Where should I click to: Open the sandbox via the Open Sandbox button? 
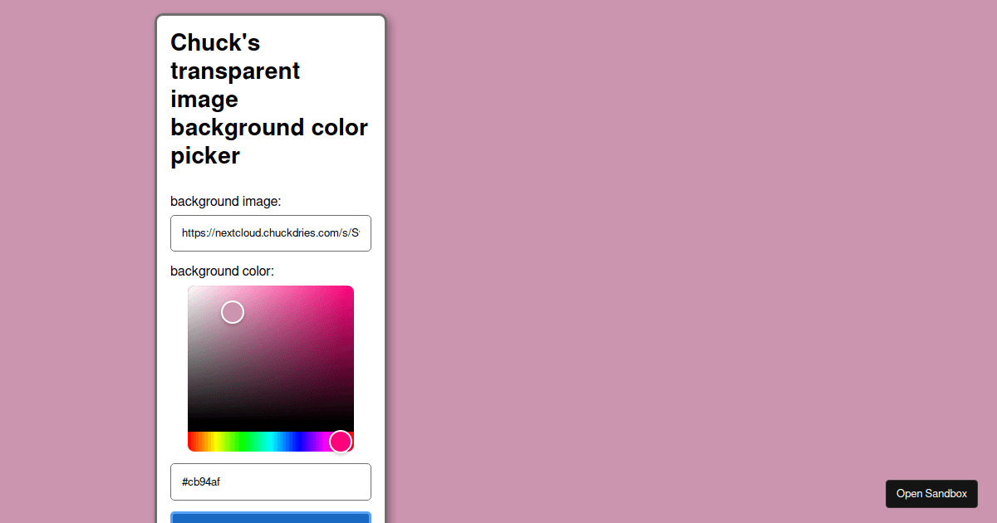(931, 493)
